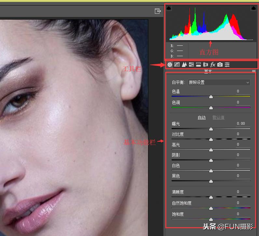Click the 曝光 exposure slider handle
259x236 pixels.
click(211, 129)
